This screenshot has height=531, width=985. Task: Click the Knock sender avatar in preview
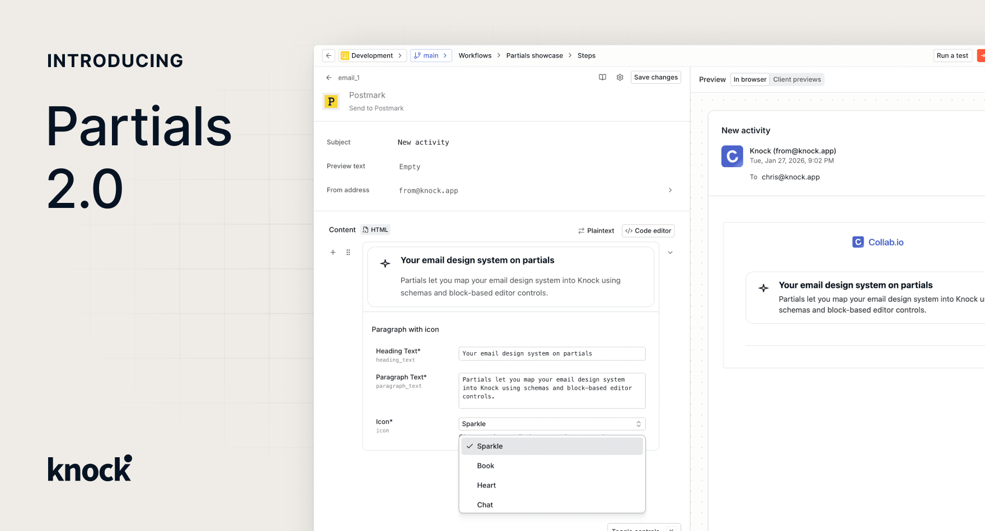[x=732, y=157]
